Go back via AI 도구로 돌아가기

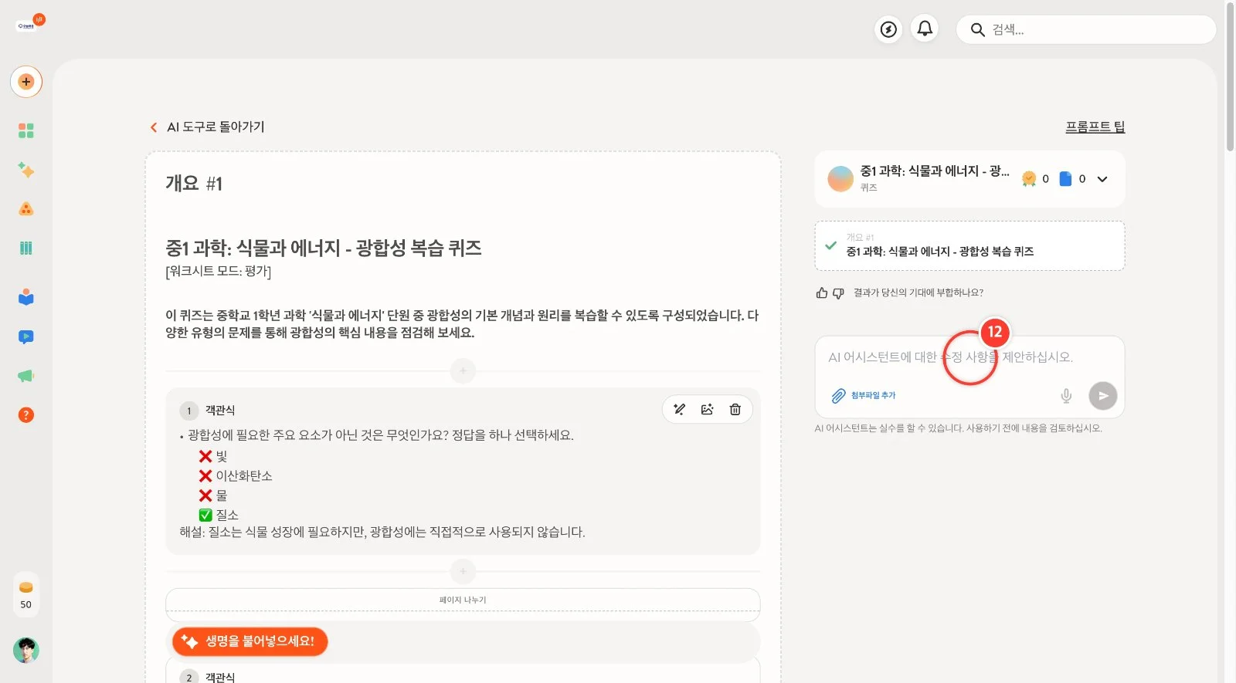pyautogui.click(x=207, y=127)
